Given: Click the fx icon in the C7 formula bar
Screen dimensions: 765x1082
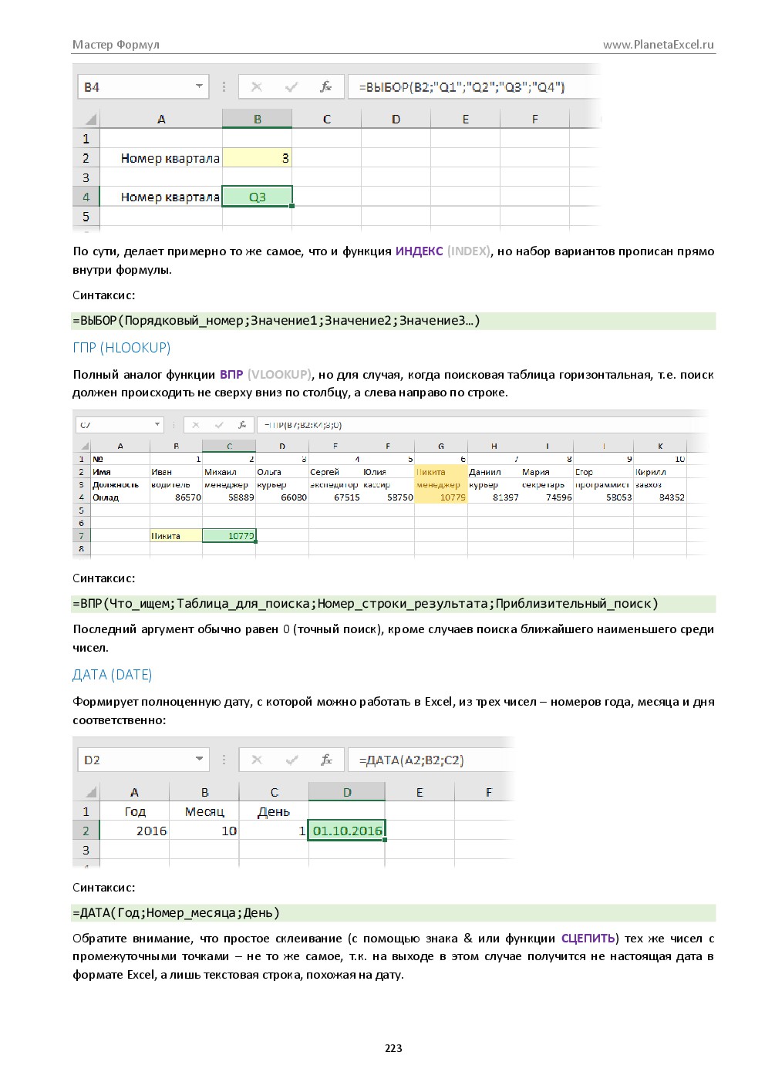Looking at the screenshot, I should click(x=242, y=425).
